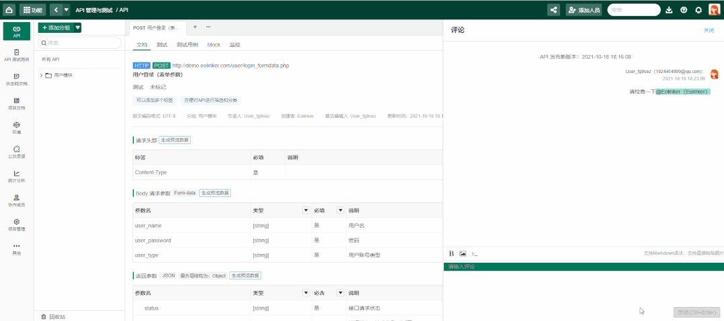This screenshot has height=321, width=724.
Task: Click the home icon in top bar
Action: pos(9,9)
